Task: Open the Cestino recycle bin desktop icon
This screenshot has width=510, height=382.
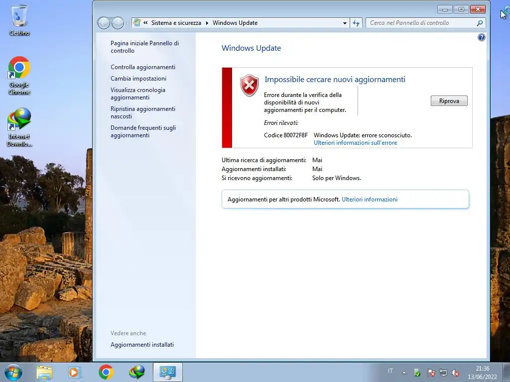Action: click(19, 20)
